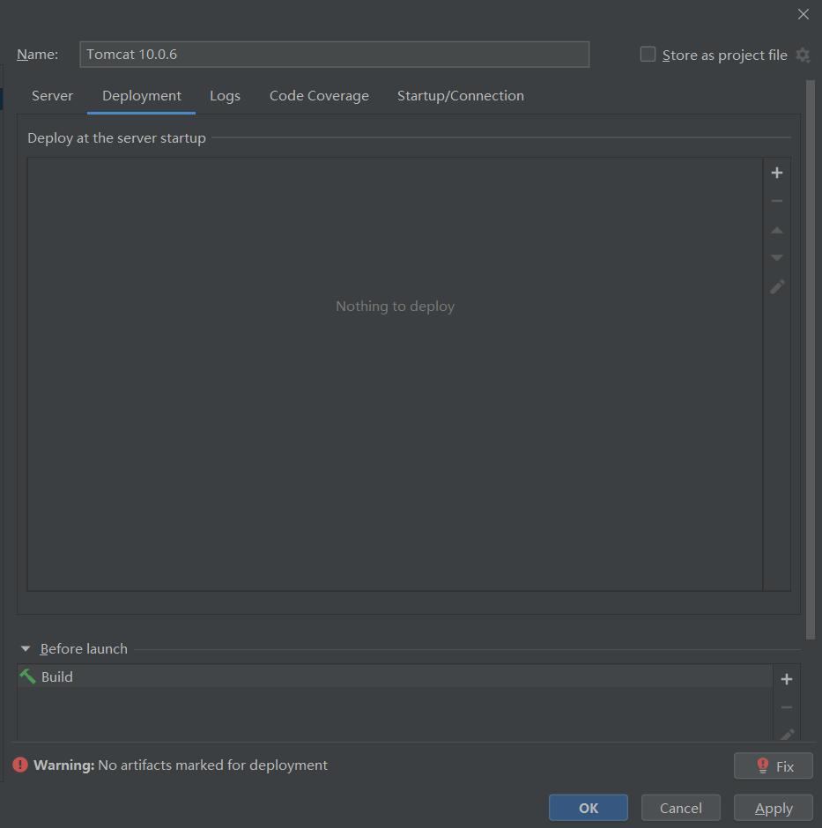Click the Apply button
This screenshot has width=822, height=828.
[x=774, y=808]
